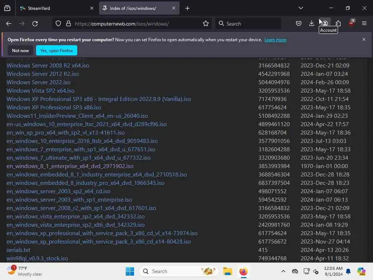Download en_windows_7_ultimate_with_sp1 iso
Image resolution: width=373 pixels, height=280 pixels.
pos(79,157)
